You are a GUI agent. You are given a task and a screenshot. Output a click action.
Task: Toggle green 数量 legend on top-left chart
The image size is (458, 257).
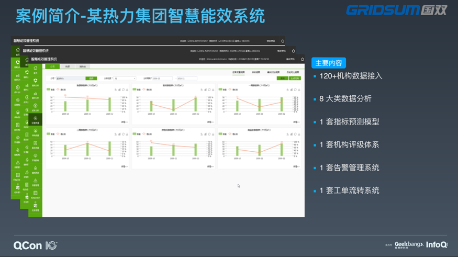51,90
